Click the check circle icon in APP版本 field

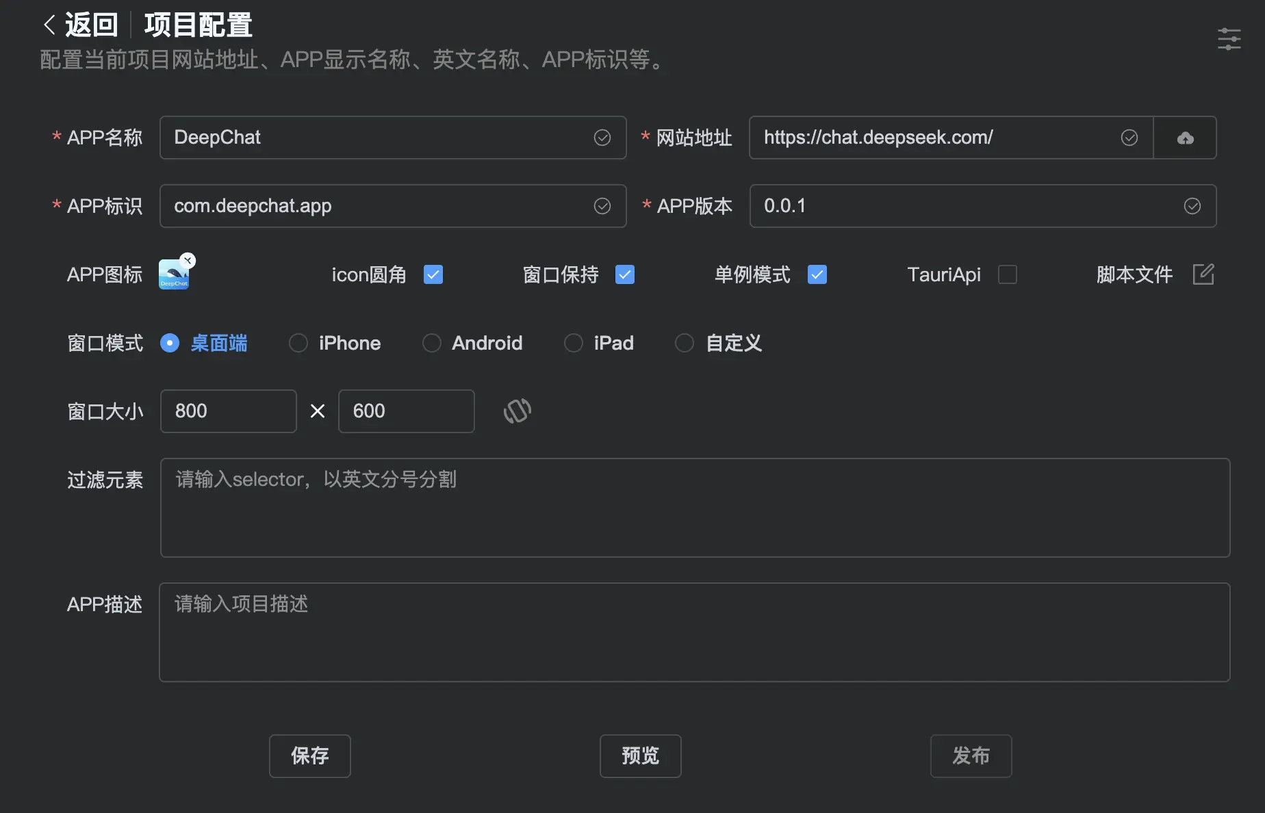tap(1192, 207)
